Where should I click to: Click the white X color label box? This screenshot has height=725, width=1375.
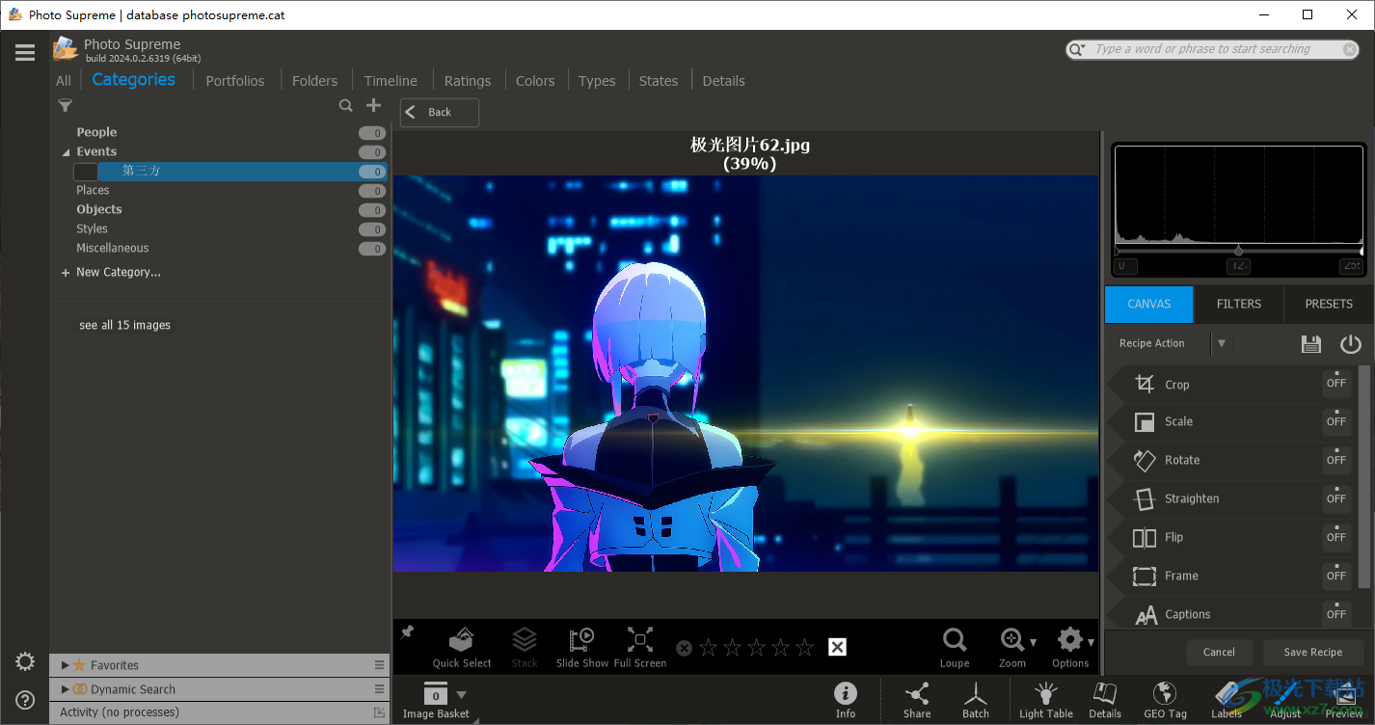point(837,647)
